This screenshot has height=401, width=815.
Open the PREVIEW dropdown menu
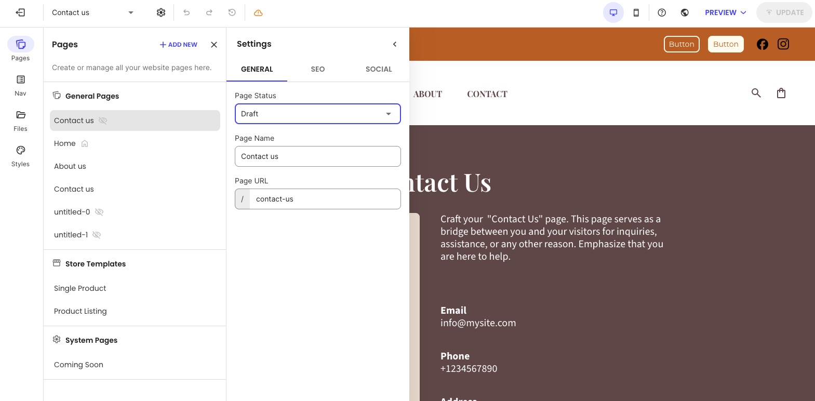(726, 12)
